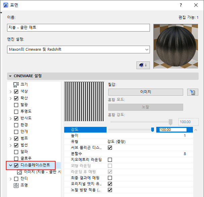
Task: Enable the 알파 checkbox
Action: click(16, 152)
